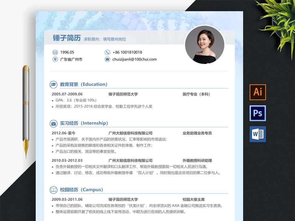Click the heading 实习经历 (Internship)
The width and height of the screenshot is (295, 221).
[x=84, y=123]
